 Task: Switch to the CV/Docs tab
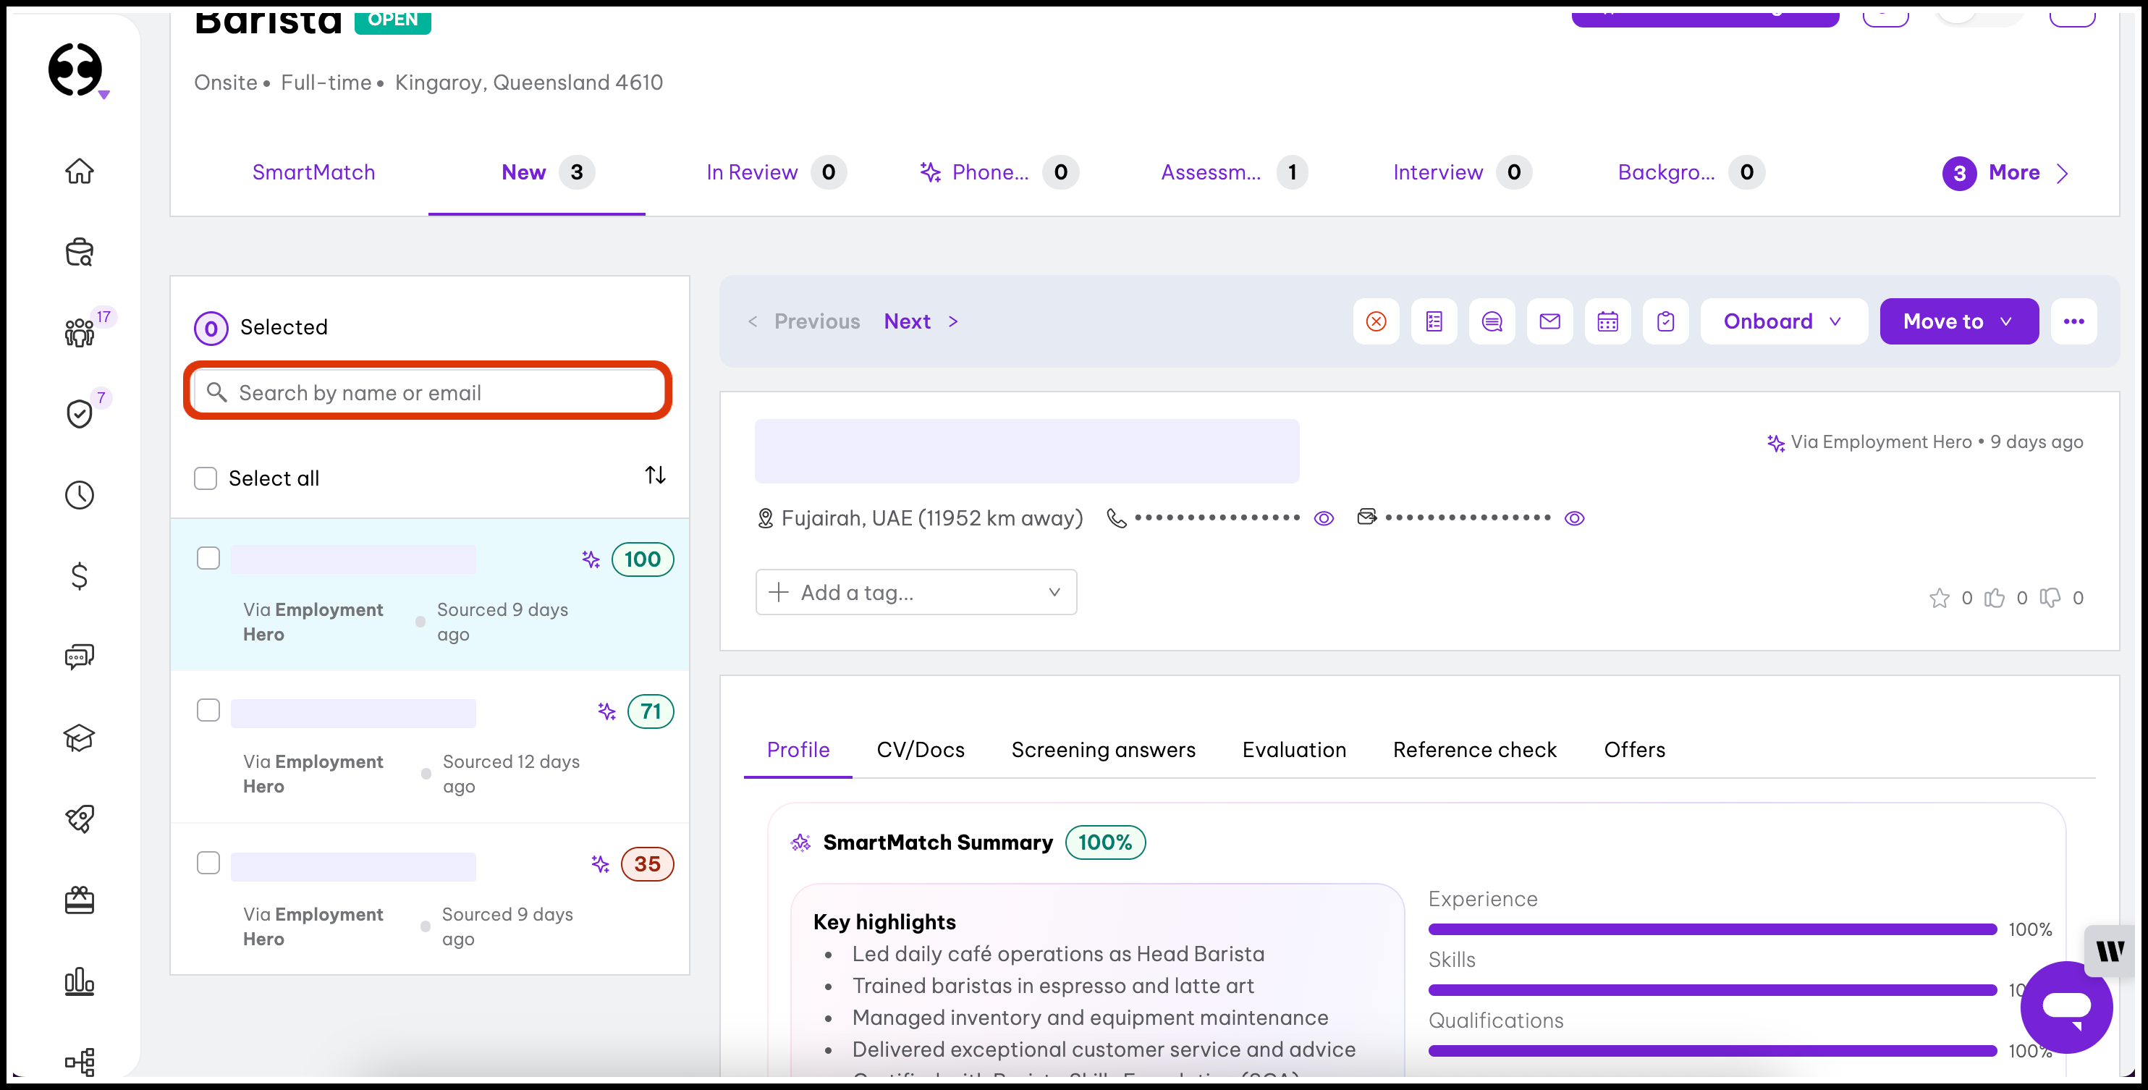tap(920, 749)
